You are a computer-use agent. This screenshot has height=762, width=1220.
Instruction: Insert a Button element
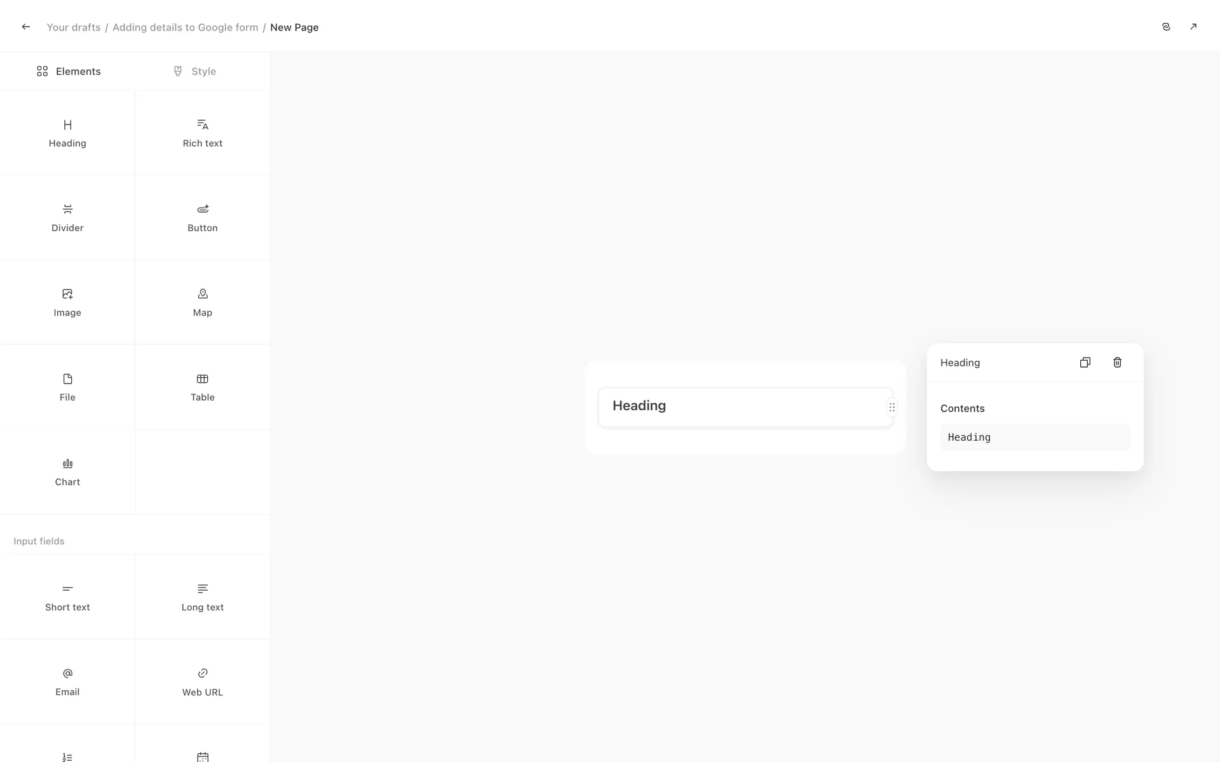202,218
